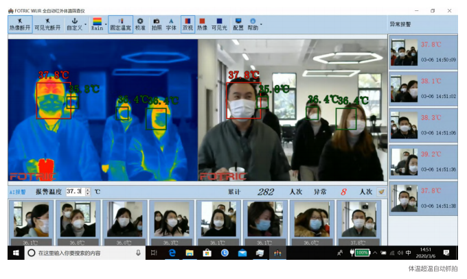467x279 pixels.
Task: Open the Rain color palette dropdown
Action: click(105, 25)
